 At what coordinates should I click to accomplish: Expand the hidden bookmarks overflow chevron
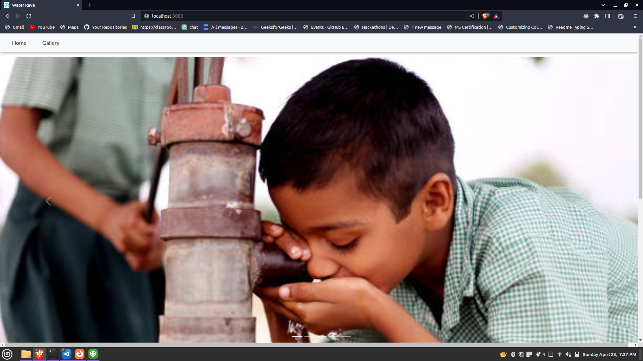pos(635,27)
